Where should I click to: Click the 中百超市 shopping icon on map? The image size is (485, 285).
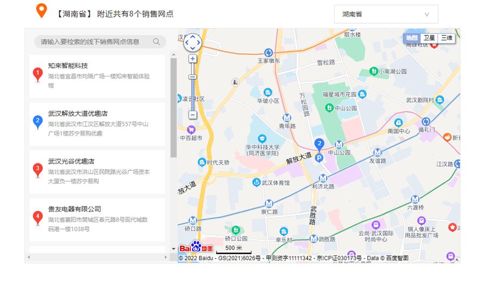(x=191, y=130)
